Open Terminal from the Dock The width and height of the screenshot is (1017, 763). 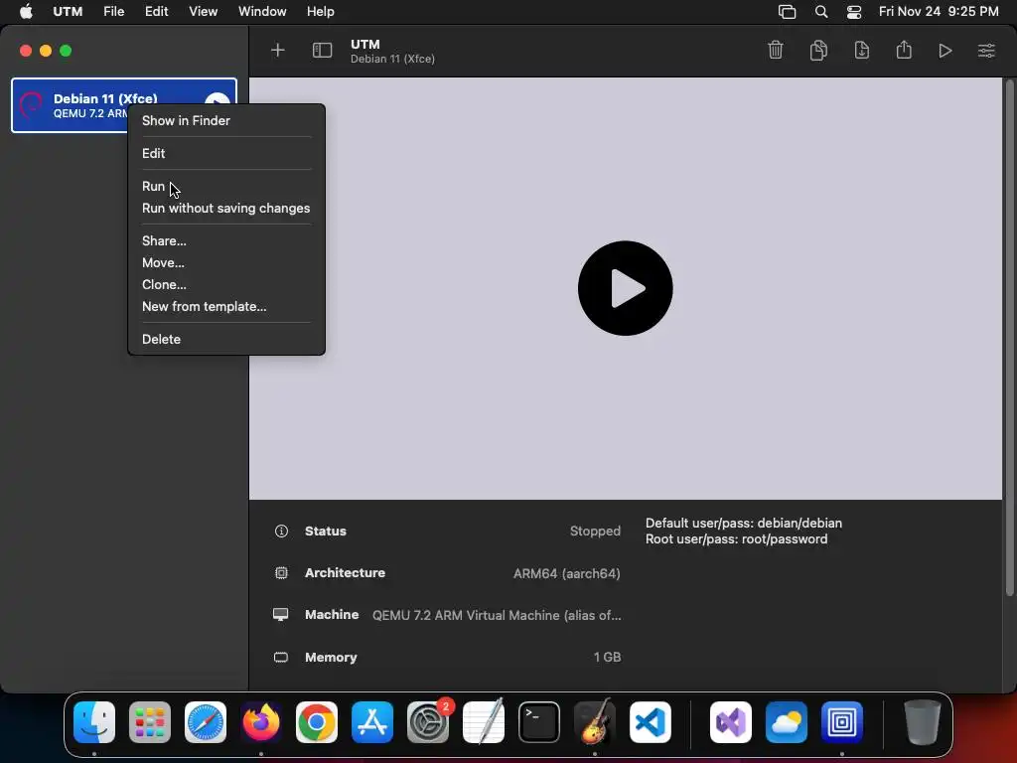click(539, 721)
